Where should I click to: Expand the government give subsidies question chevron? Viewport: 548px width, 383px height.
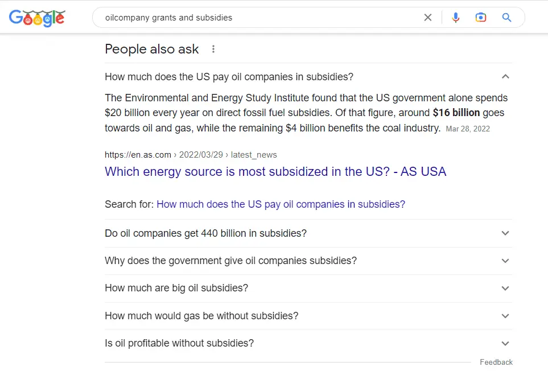pyautogui.click(x=505, y=261)
